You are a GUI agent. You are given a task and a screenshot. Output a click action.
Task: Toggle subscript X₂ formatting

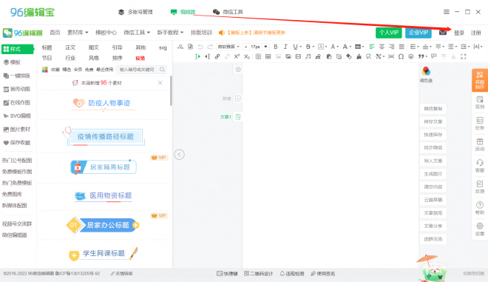pos(247,56)
